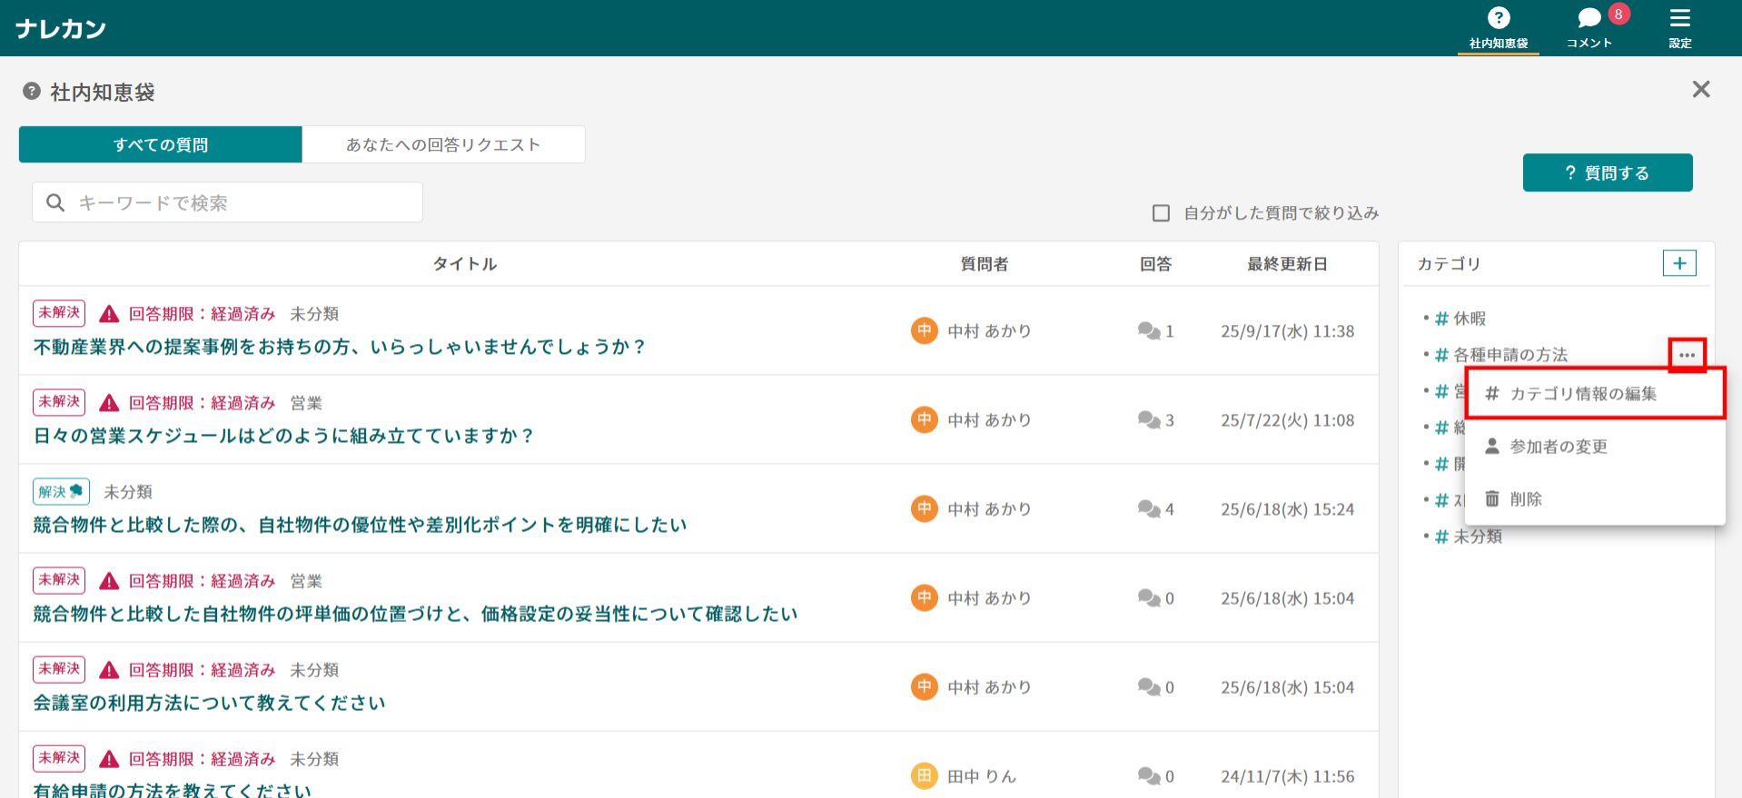
Task: Click the question mark icon beside 社内知恵袋 title
Action: tap(32, 91)
